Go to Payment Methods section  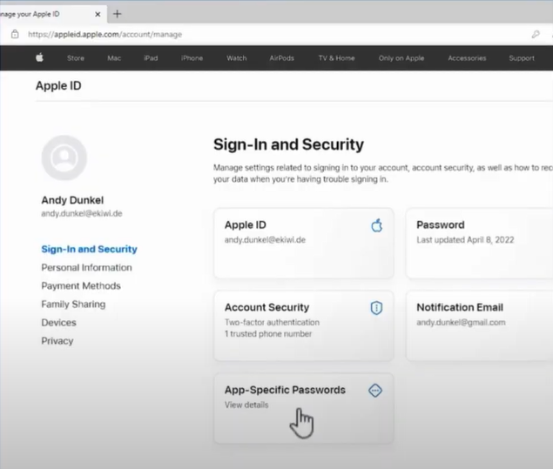pyautogui.click(x=81, y=285)
